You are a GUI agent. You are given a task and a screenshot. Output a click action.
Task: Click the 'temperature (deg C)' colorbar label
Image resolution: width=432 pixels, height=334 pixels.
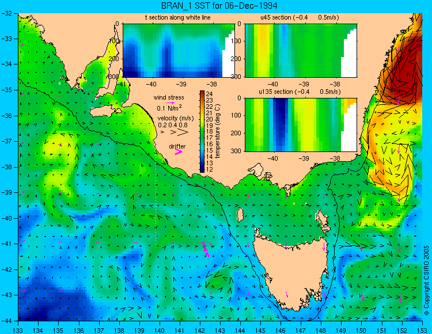tap(218, 131)
